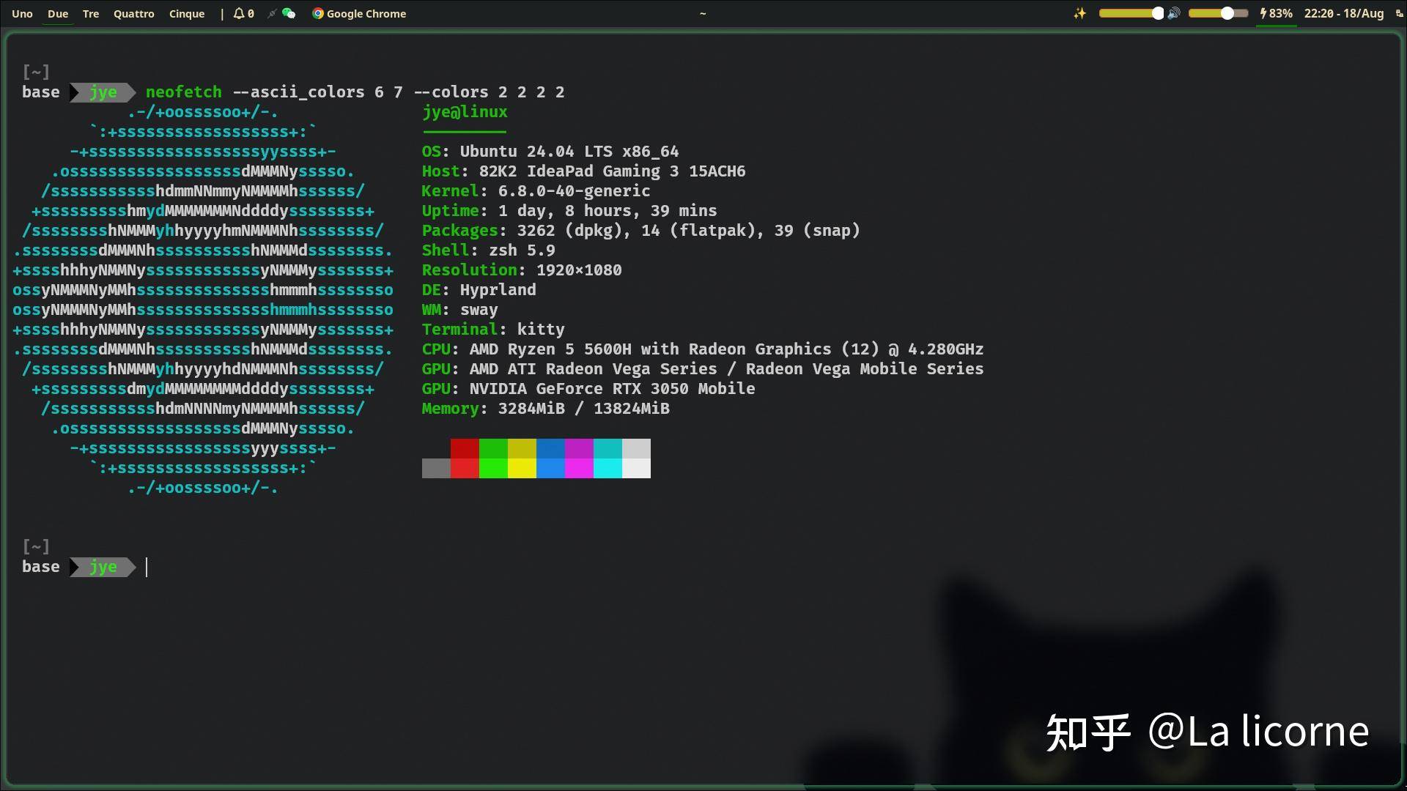Image resolution: width=1407 pixels, height=791 pixels.
Task: Open the clock showing 22:20 - 18/Aug
Action: coord(1344,13)
